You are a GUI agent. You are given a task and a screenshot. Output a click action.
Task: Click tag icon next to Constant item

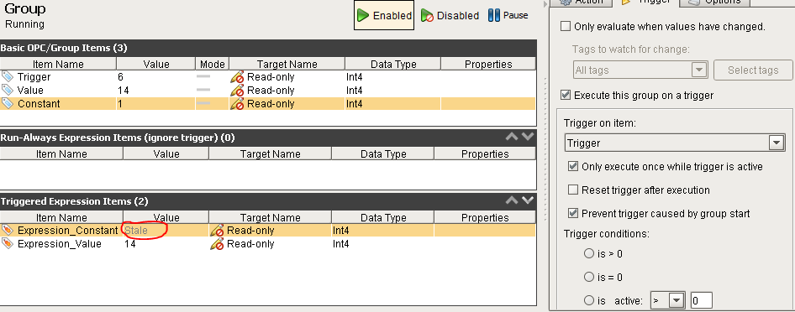coord(8,104)
